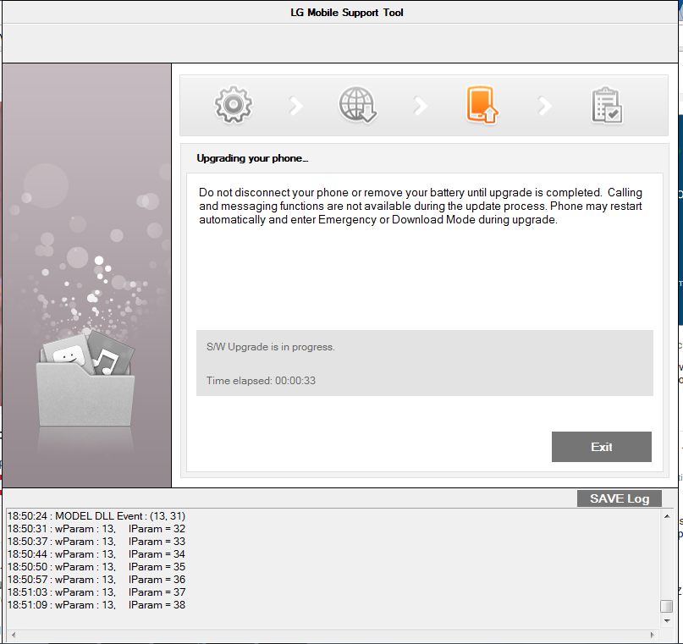Click the settings gear step icon
Image resolution: width=683 pixels, height=644 pixels.
click(234, 105)
